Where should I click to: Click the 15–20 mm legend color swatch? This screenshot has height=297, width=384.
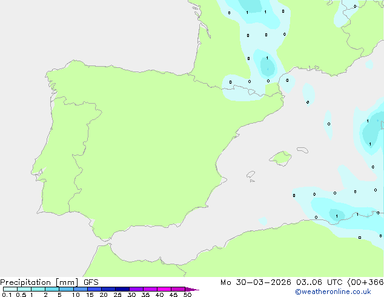click(94, 289)
